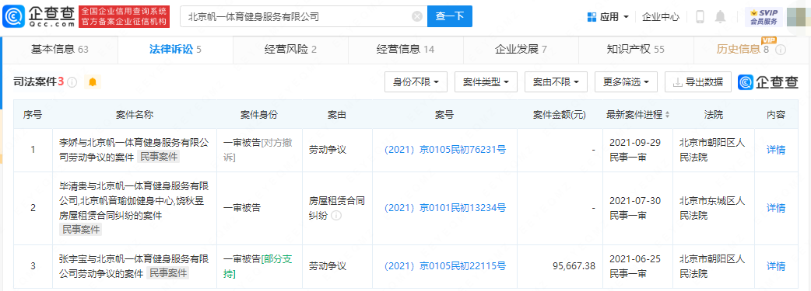Click case name 毕清贵与北京帆一体育 row
811x291 pixels.
(135, 208)
